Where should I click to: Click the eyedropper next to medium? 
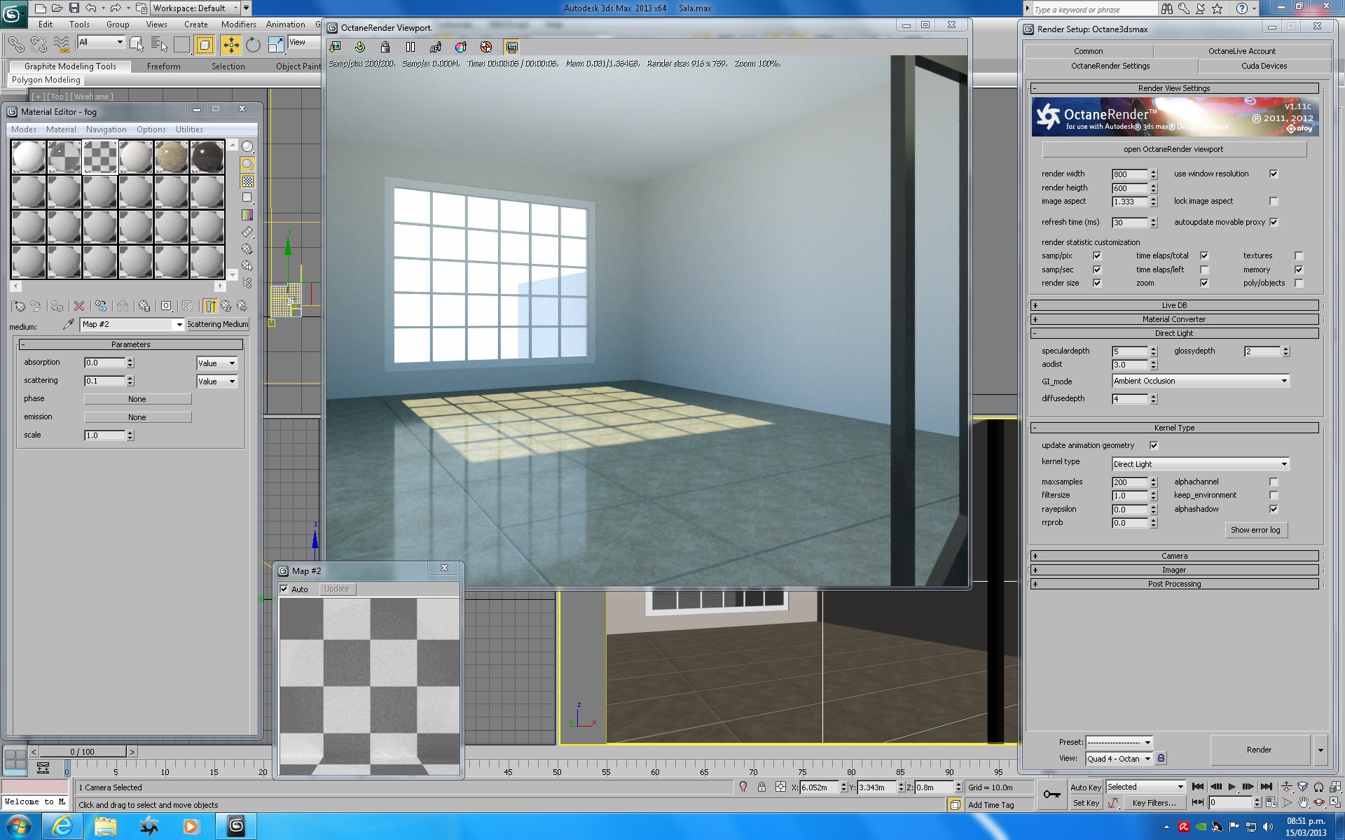click(x=69, y=324)
